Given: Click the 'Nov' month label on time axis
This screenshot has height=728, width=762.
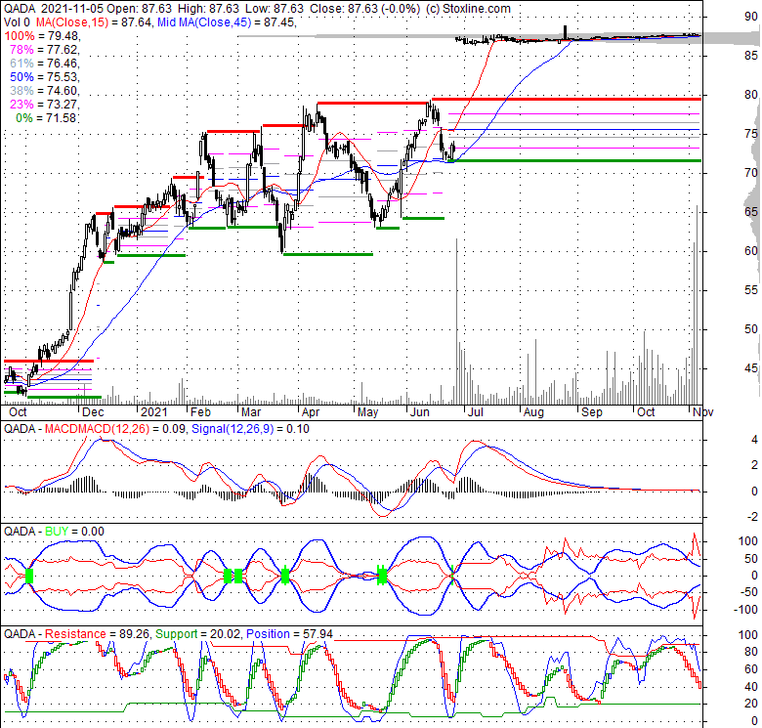Looking at the screenshot, I should [x=702, y=412].
